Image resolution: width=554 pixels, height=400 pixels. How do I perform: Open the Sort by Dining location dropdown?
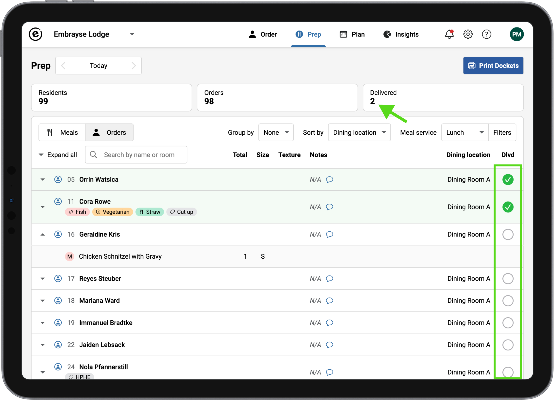pos(359,133)
